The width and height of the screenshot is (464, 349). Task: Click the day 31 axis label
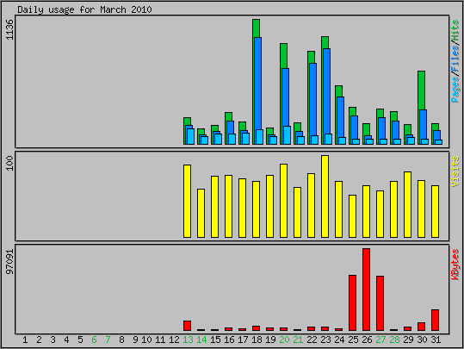point(436,340)
